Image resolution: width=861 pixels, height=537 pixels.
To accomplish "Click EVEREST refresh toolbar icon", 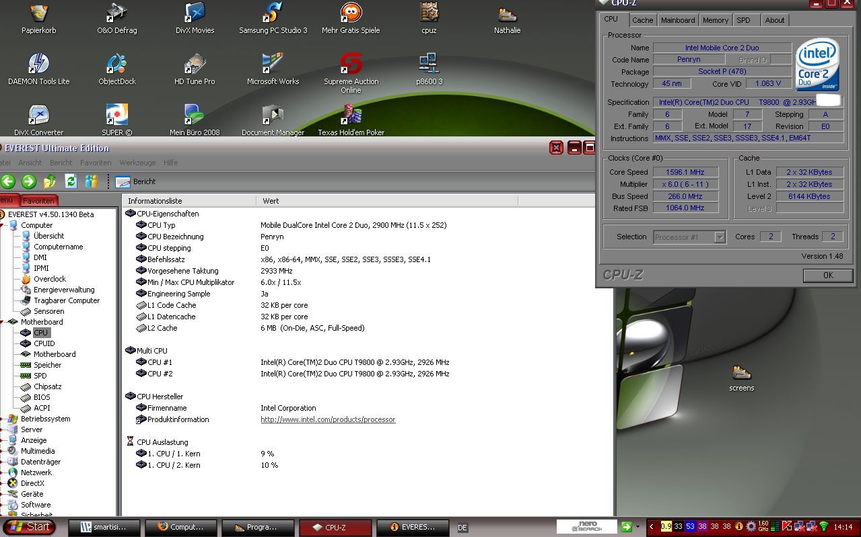I will click(71, 181).
